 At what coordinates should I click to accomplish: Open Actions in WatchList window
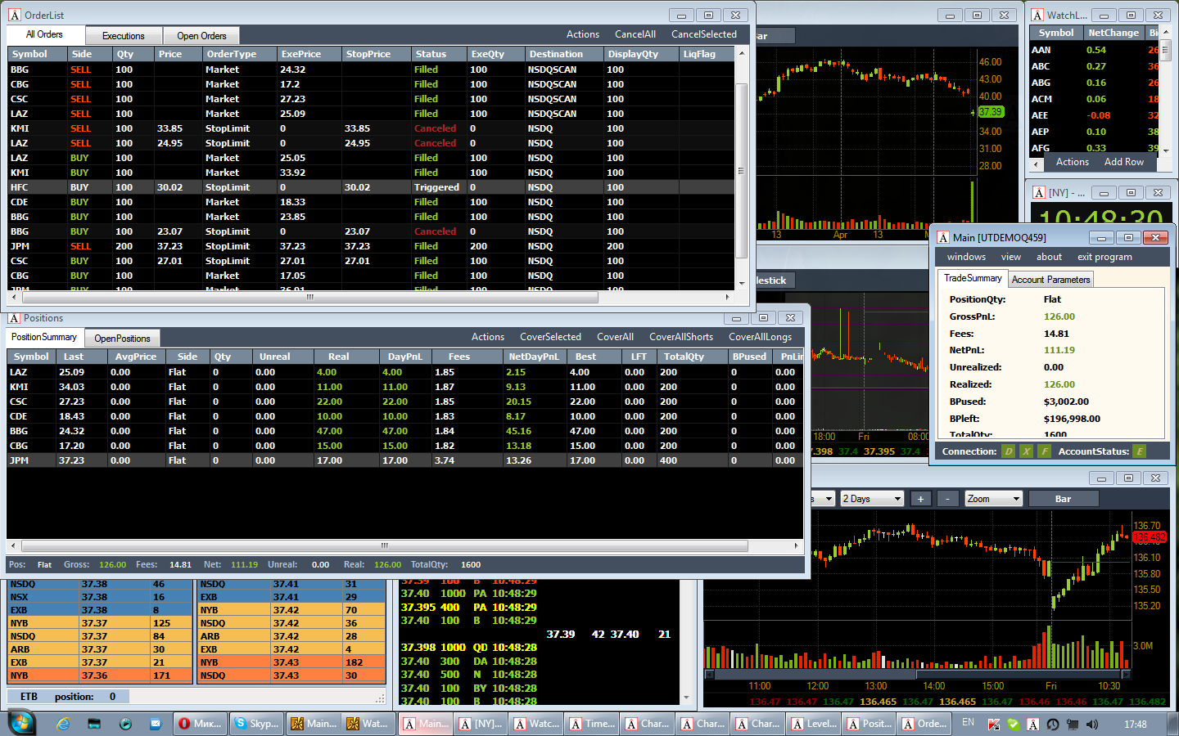coord(1073,162)
